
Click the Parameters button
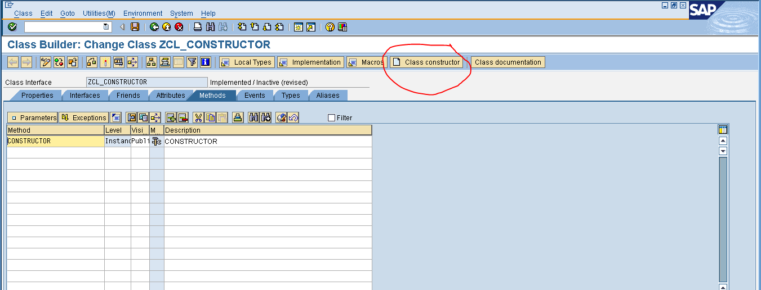click(x=33, y=117)
